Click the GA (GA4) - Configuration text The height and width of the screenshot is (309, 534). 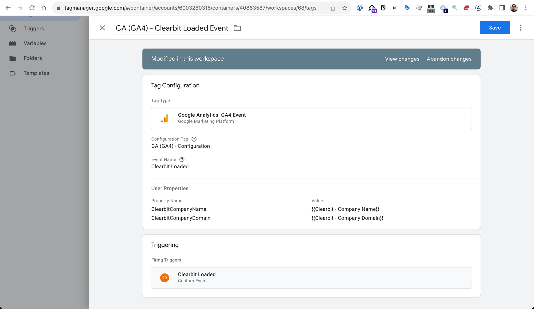pyautogui.click(x=180, y=146)
